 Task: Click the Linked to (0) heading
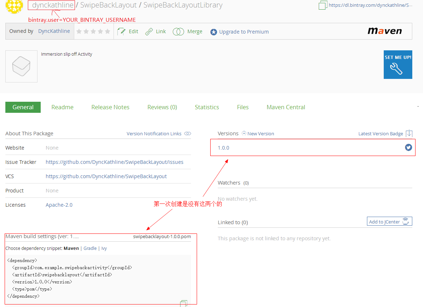coord(233,222)
